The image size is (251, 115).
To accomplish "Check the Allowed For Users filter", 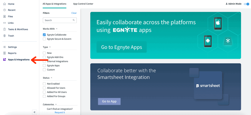I will click(44, 88).
